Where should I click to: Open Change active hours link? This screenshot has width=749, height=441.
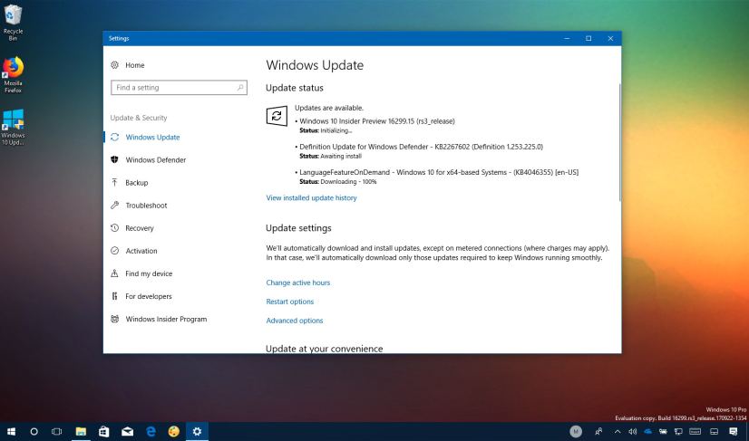(x=298, y=283)
